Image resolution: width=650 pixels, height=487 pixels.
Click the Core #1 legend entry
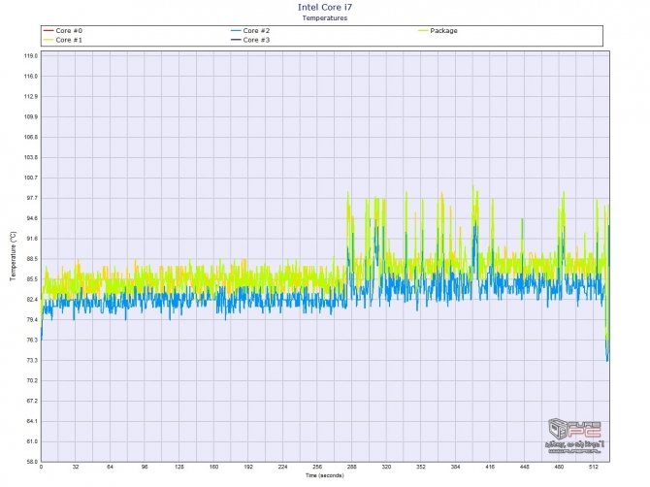tap(63, 40)
